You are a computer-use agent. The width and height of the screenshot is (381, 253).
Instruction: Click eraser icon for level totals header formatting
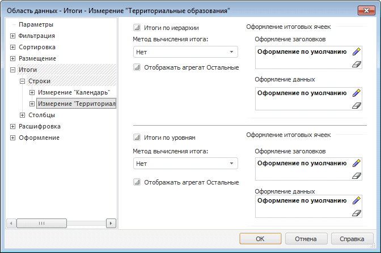(x=356, y=176)
